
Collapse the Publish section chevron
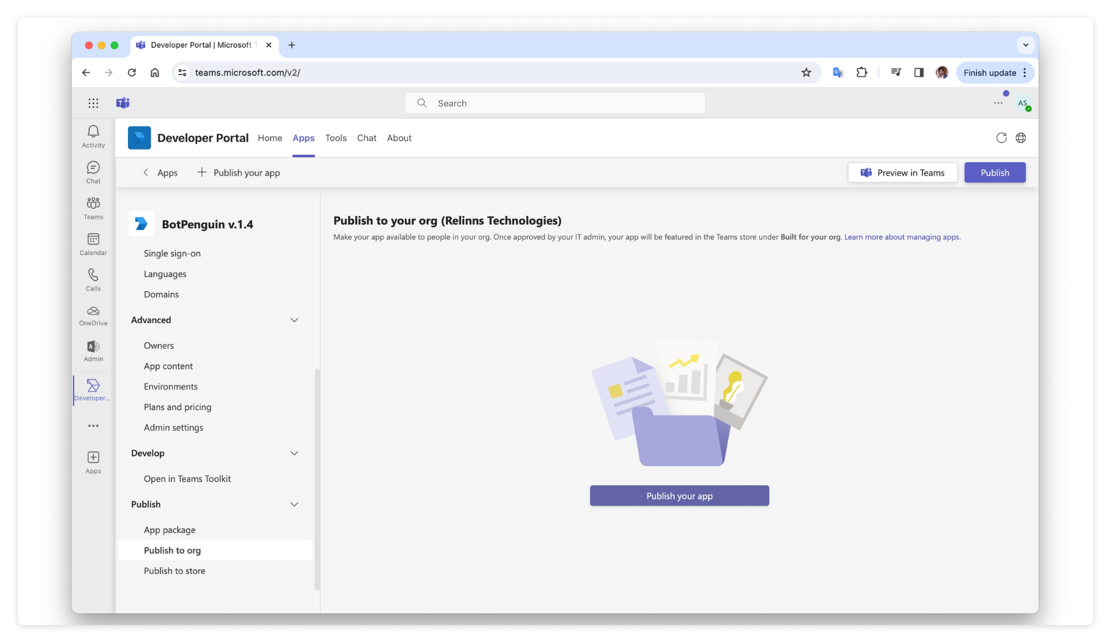294,504
